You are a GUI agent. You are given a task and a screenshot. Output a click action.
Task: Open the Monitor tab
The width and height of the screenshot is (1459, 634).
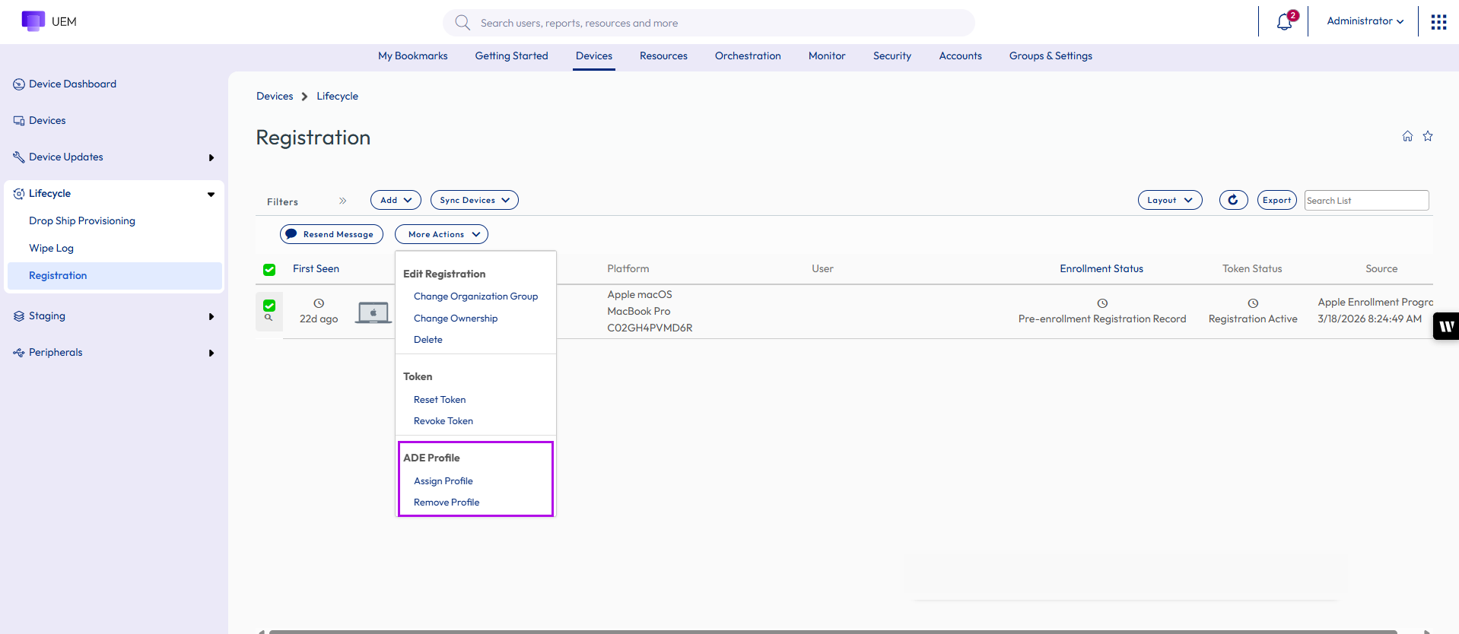click(x=827, y=56)
